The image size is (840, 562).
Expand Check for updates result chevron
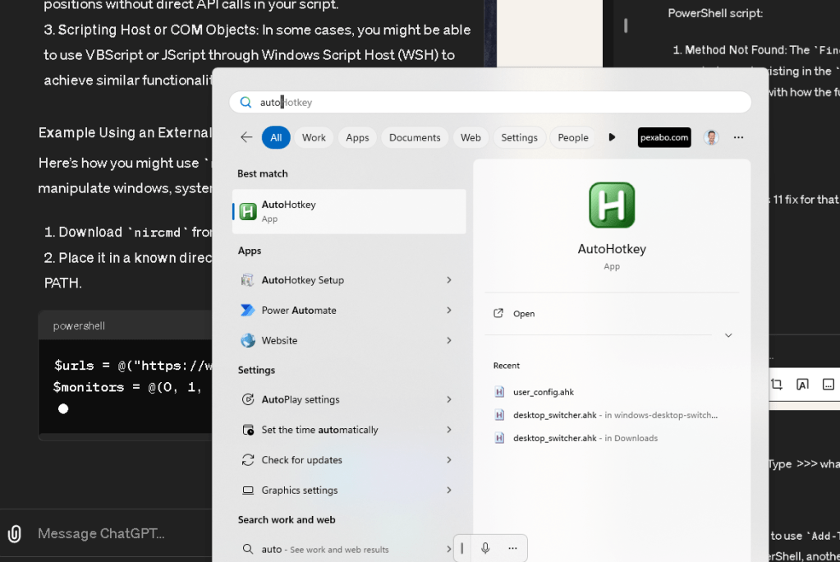449,459
